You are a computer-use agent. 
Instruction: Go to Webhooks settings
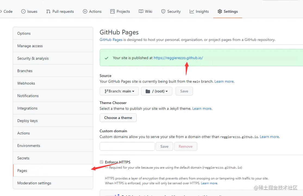[x=53, y=83]
